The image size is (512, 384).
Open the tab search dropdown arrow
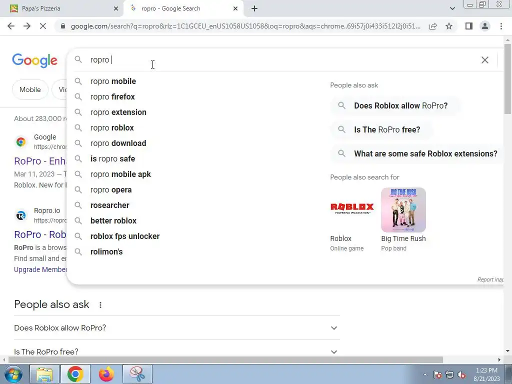(452, 8)
